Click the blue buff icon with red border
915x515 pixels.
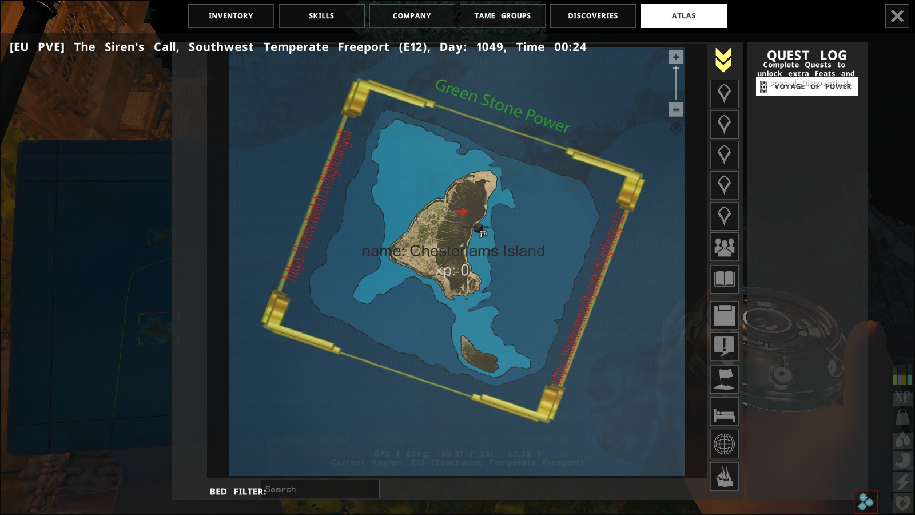pos(866,502)
